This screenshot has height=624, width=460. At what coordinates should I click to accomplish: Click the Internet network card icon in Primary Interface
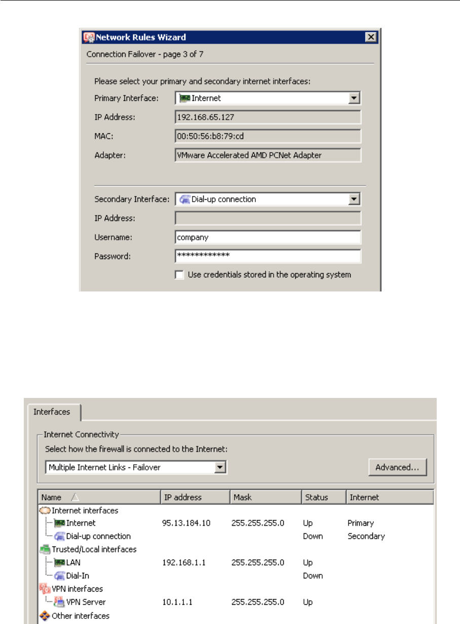(184, 98)
